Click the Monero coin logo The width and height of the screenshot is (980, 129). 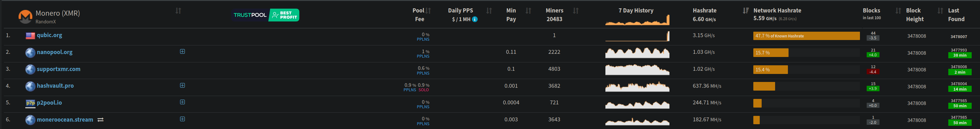click(x=26, y=16)
